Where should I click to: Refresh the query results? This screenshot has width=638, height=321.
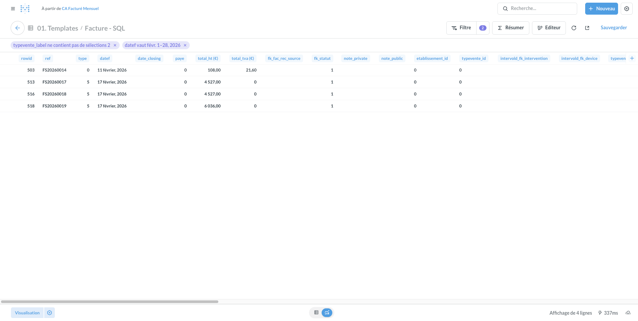tap(574, 28)
